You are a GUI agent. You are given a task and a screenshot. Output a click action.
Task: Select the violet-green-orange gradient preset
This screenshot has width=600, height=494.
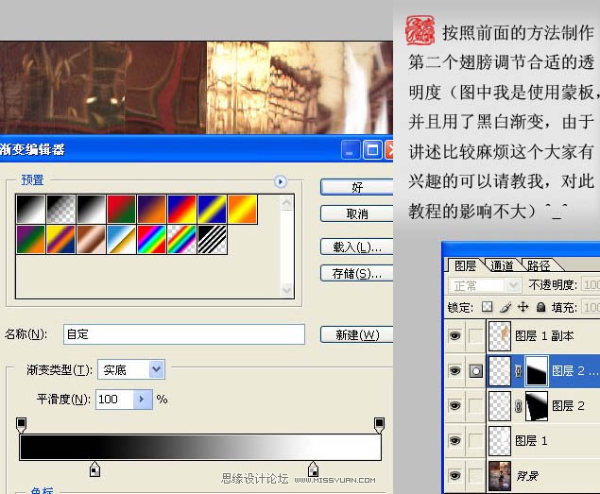click(x=31, y=240)
